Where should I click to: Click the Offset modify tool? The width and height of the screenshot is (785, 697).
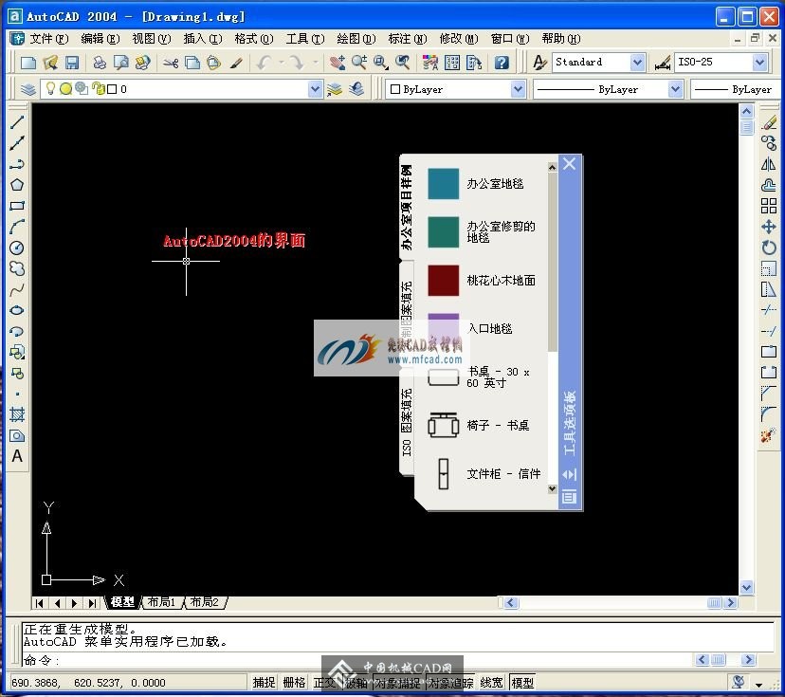pos(769,185)
